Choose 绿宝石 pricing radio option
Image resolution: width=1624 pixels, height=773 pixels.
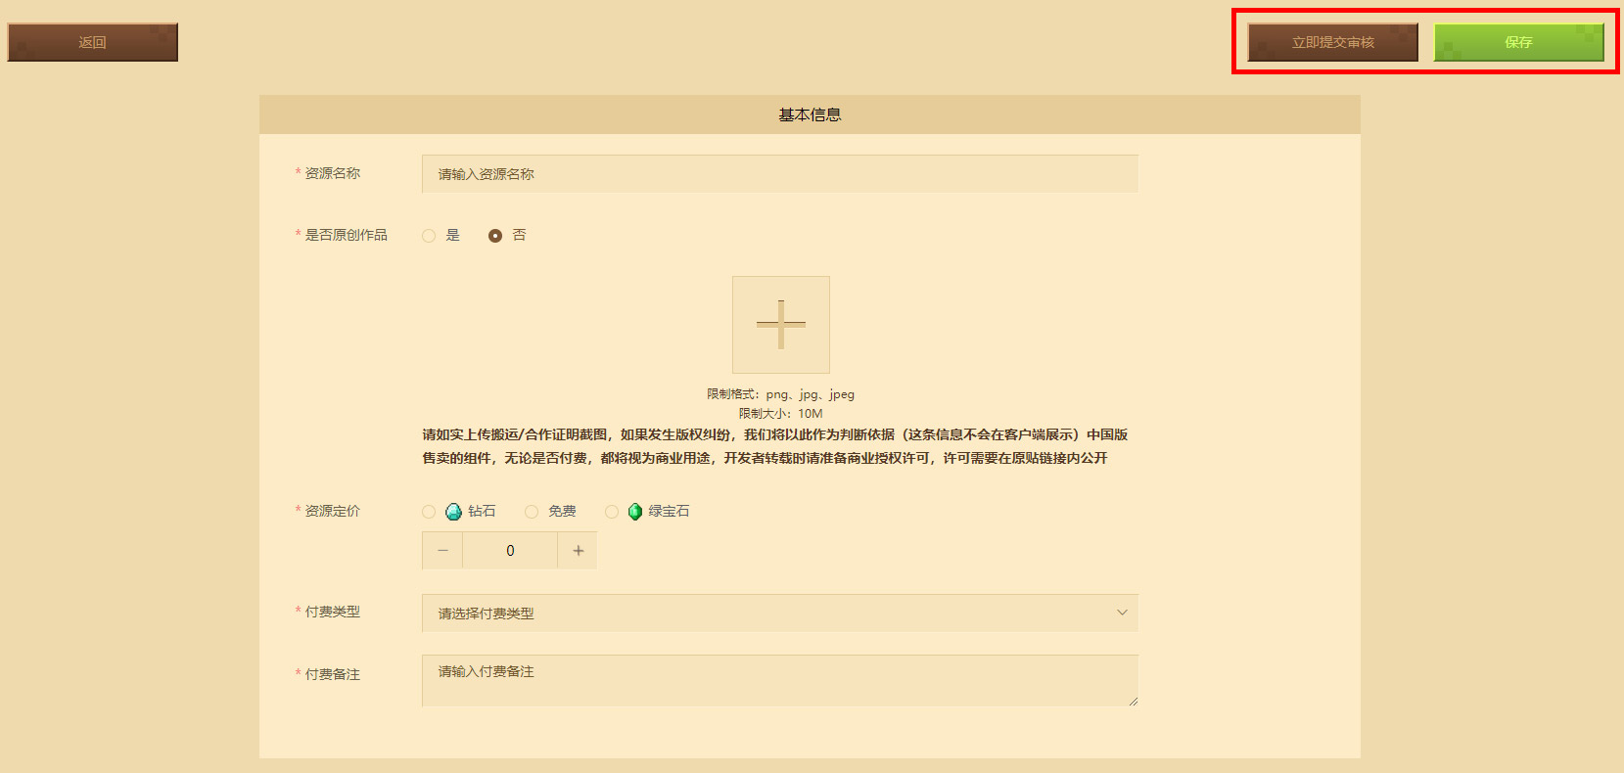612,512
